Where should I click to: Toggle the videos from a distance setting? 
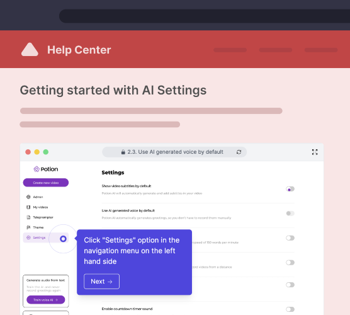pos(290,263)
